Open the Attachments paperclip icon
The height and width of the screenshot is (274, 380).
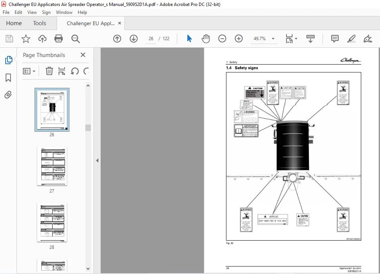8,95
